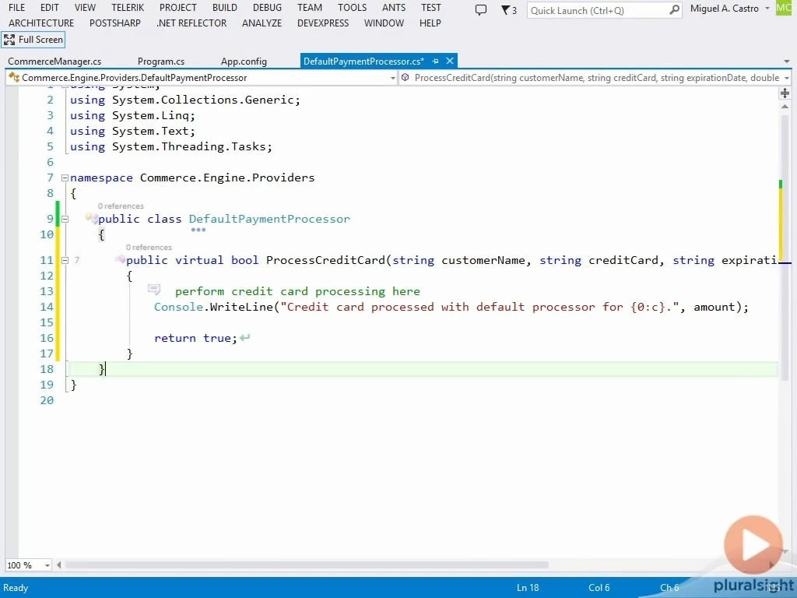The image size is (797, 598).
Task: Click the MC account avatar
Action: coord(784,8)
